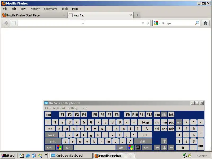Viewport: 212px width, 159px height.
Task: Open On-Screen Keyboard's Settings menu
Action: (73, 108)
